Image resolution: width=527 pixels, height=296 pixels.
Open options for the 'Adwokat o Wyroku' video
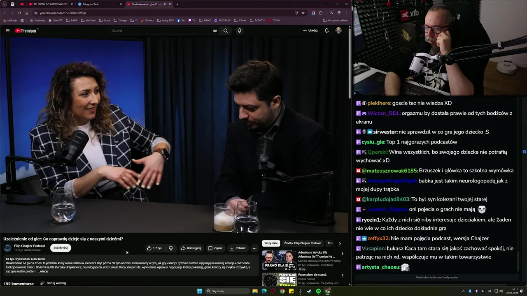[343, 254]
